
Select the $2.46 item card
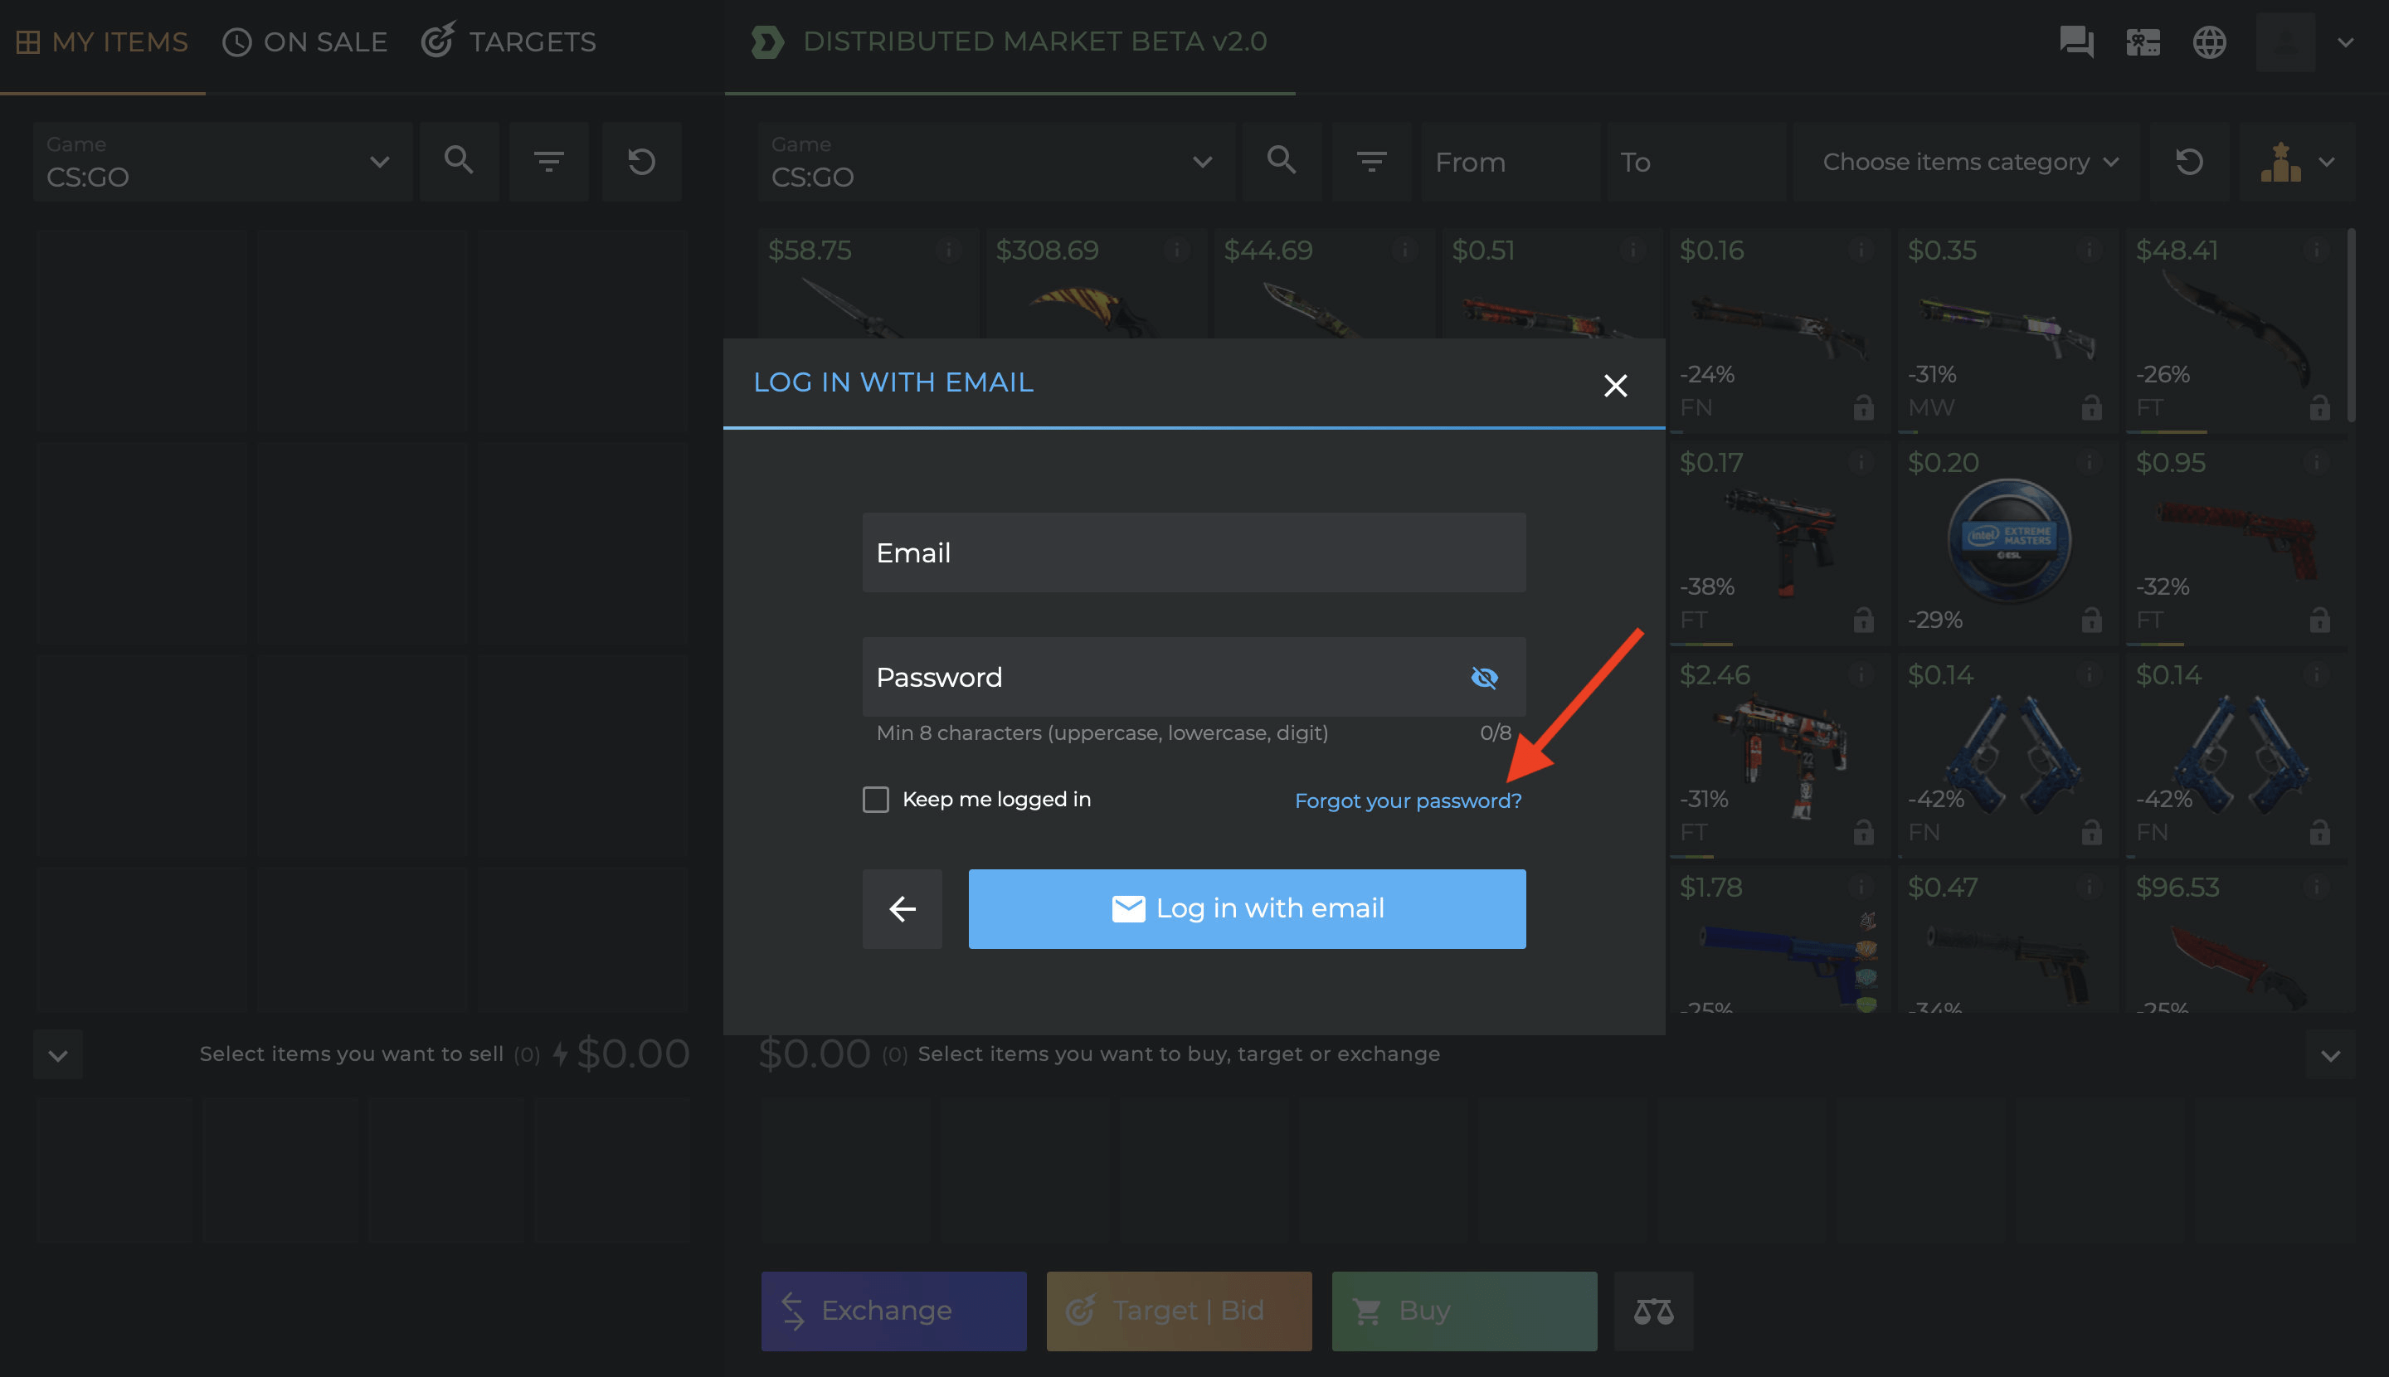pos(1780,755)
